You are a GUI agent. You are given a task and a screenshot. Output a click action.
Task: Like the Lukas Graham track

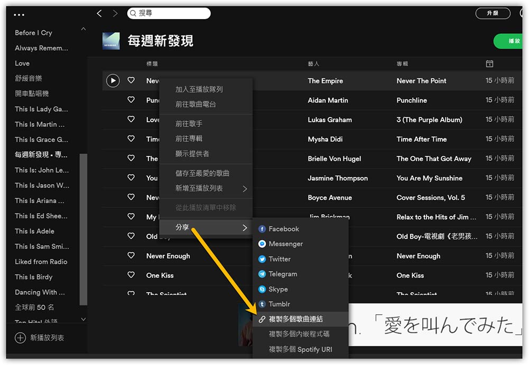[x=131, y=119]
